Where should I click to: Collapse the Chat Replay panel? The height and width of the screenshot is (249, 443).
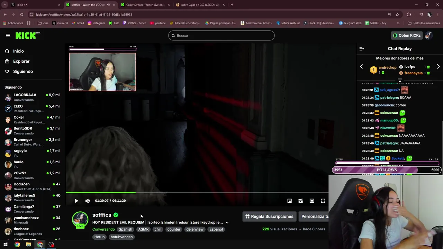362,49
